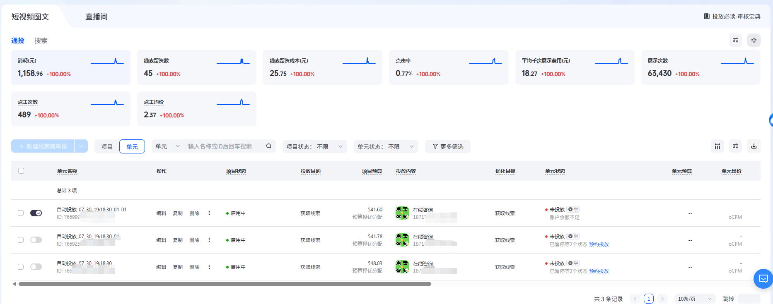The image size is (773, 304).
Task: Open the 单元 search type dropdown
Action: pyautogui.click(x=167, y=146)
